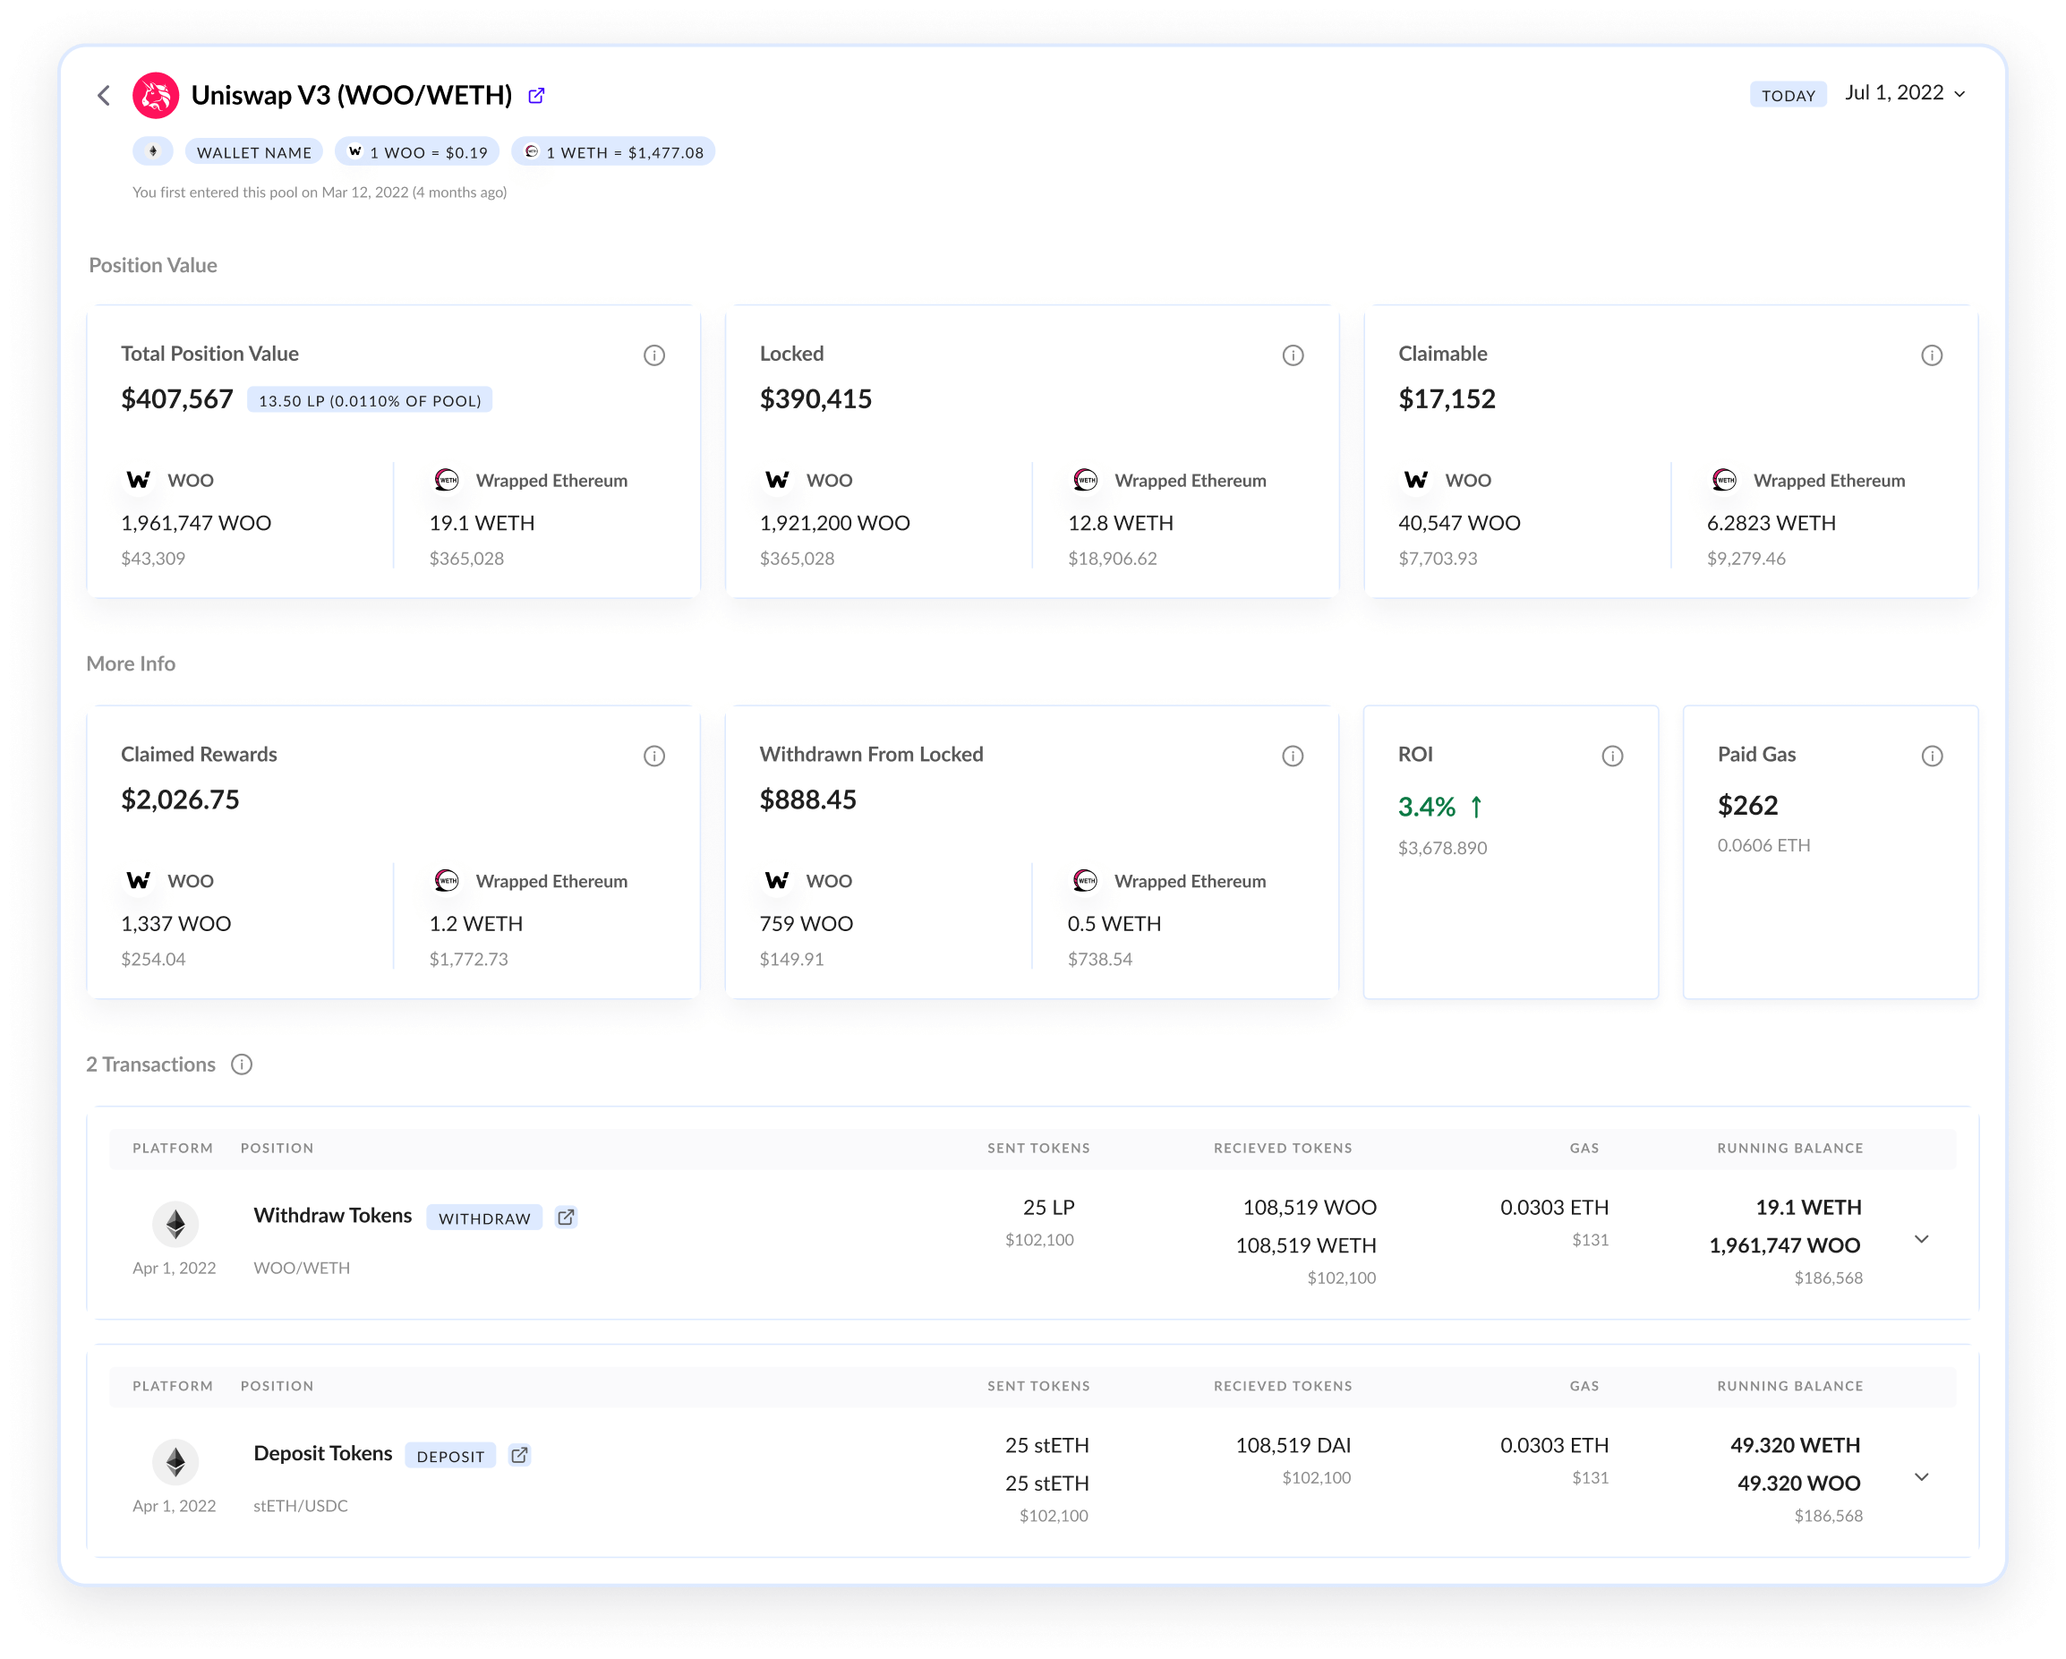Click Wrapped Ethereum icon in Total Position Value
The image size is (2066, 1659).
click(447, 480)
